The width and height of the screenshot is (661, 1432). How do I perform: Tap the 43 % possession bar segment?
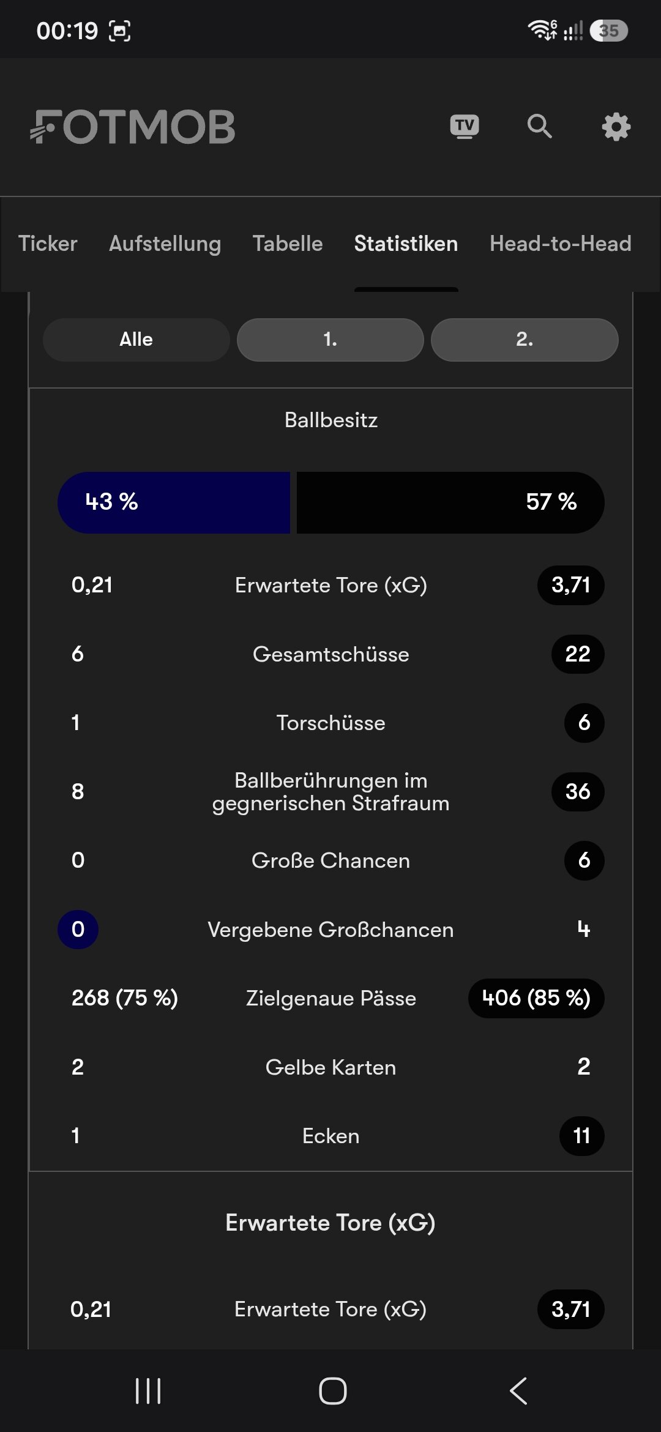point(174,502)
